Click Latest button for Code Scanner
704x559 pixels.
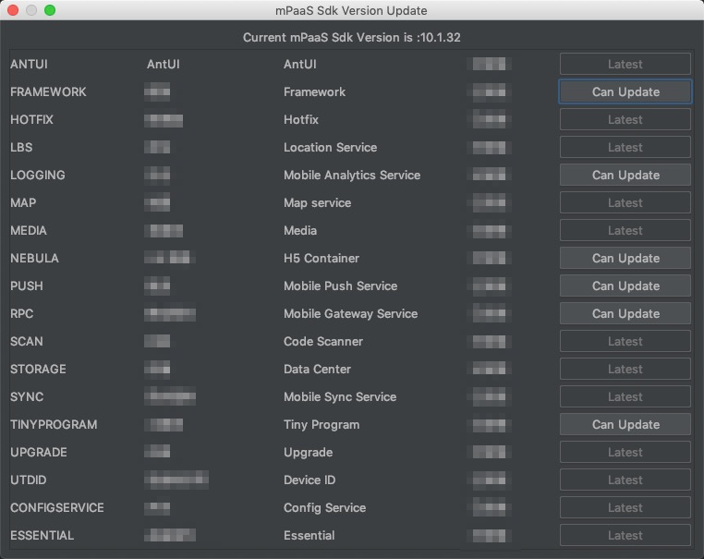pyautogui.click(x=625, y=341)
